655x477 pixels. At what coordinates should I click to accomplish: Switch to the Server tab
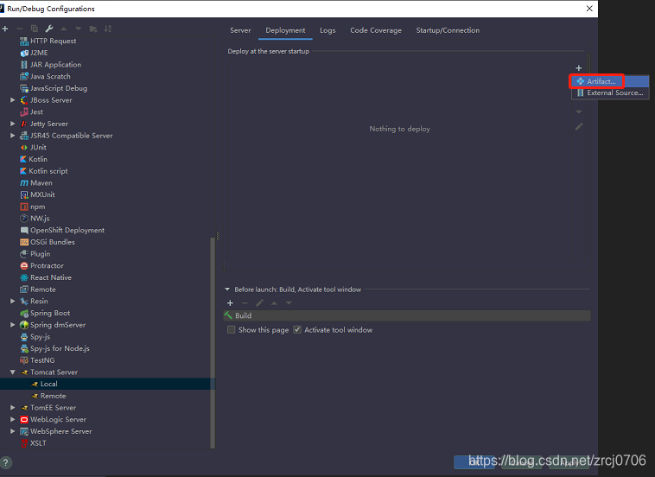[240, 30]
